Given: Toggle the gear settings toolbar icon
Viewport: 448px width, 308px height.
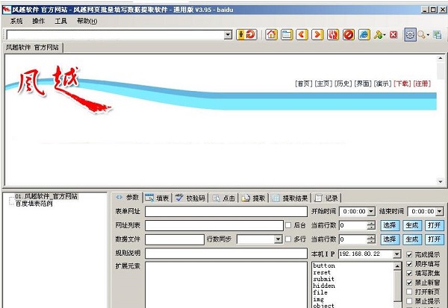Looking at the screenshot, I should point(410,34).
